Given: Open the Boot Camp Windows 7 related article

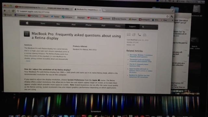Looking at the screenshot, I should 141,56.
